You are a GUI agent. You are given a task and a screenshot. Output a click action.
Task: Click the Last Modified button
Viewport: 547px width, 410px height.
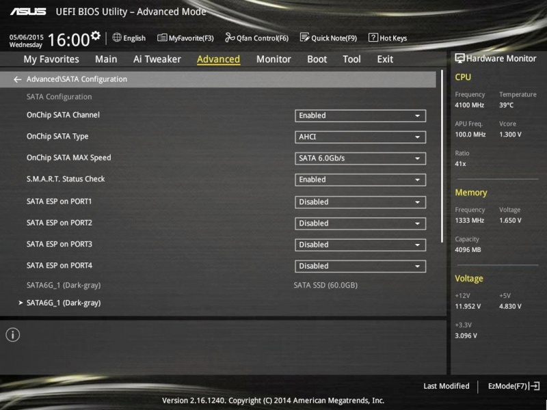pos(446,386)
